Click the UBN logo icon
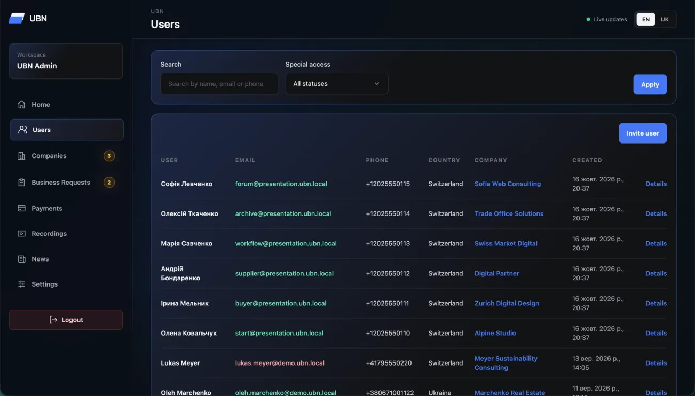 17,18
